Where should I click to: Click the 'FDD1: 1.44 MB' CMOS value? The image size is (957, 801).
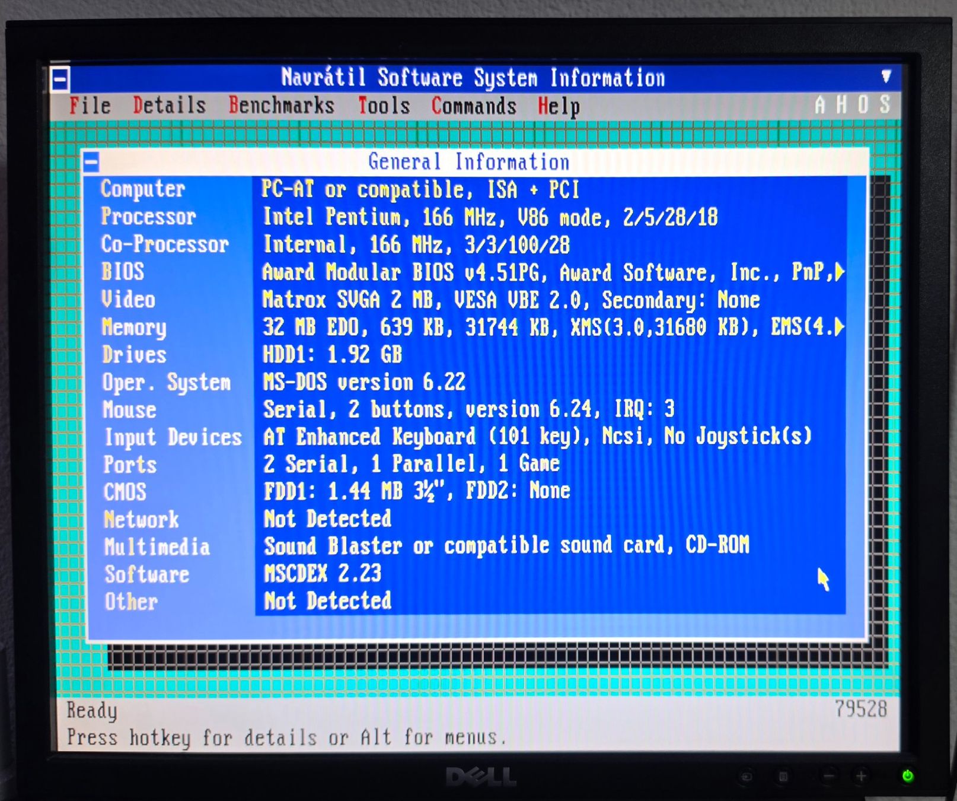click(x=417, y=491)
